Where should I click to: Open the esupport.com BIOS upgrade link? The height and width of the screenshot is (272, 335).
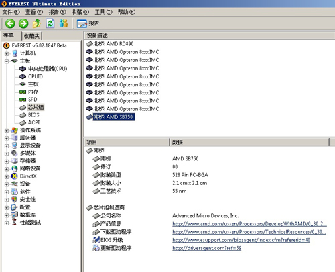[x=241, y=240]
